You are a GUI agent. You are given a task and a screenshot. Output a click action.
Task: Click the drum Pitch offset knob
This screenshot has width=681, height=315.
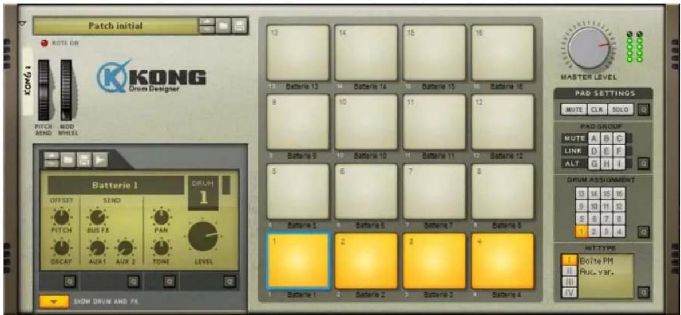click(x=62, y=216)
